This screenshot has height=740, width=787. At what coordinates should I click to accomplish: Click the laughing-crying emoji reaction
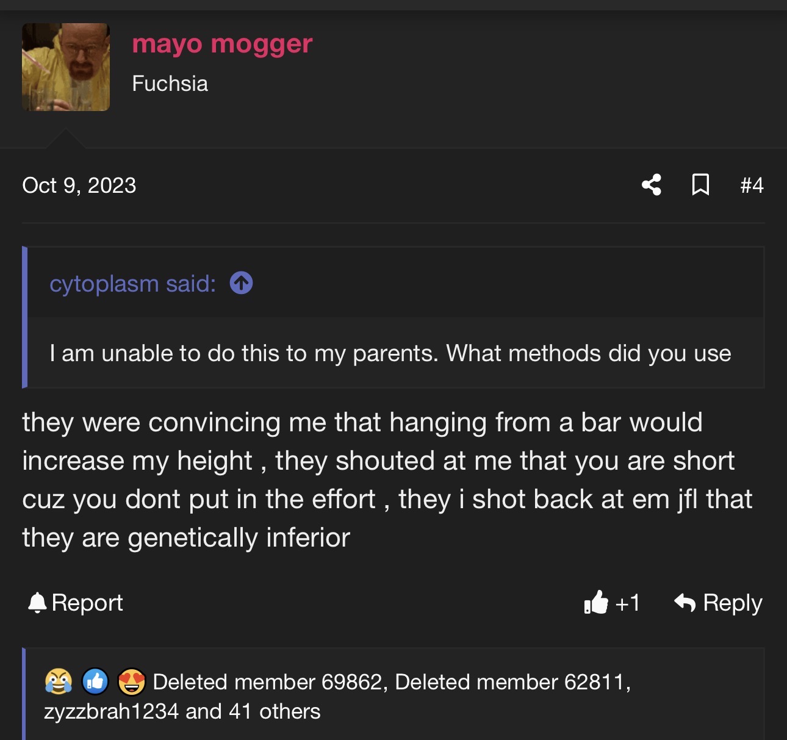coord(59,681)
